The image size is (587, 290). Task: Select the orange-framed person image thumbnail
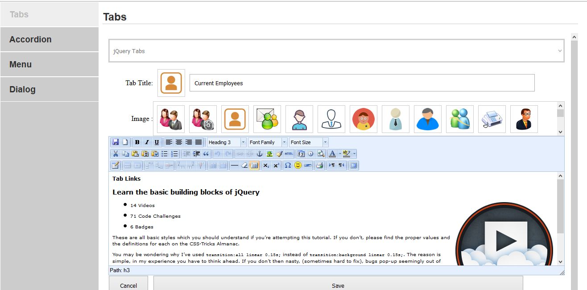236,119
